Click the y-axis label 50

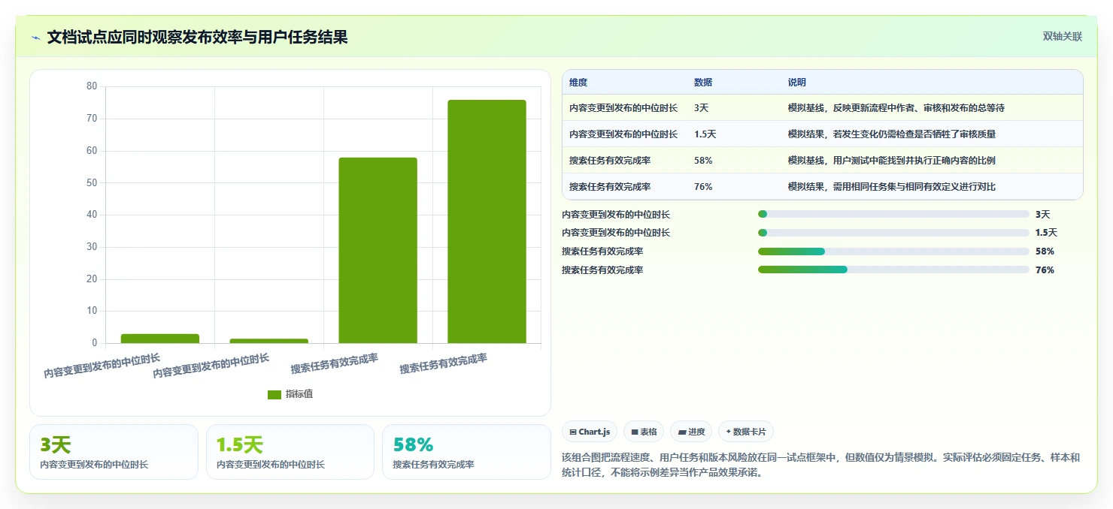[92, 182]
